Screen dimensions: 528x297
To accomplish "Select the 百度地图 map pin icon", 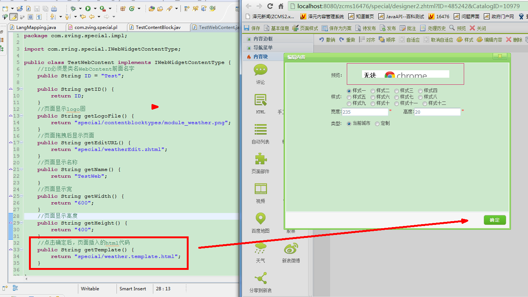I will click(x=260, y=219).
